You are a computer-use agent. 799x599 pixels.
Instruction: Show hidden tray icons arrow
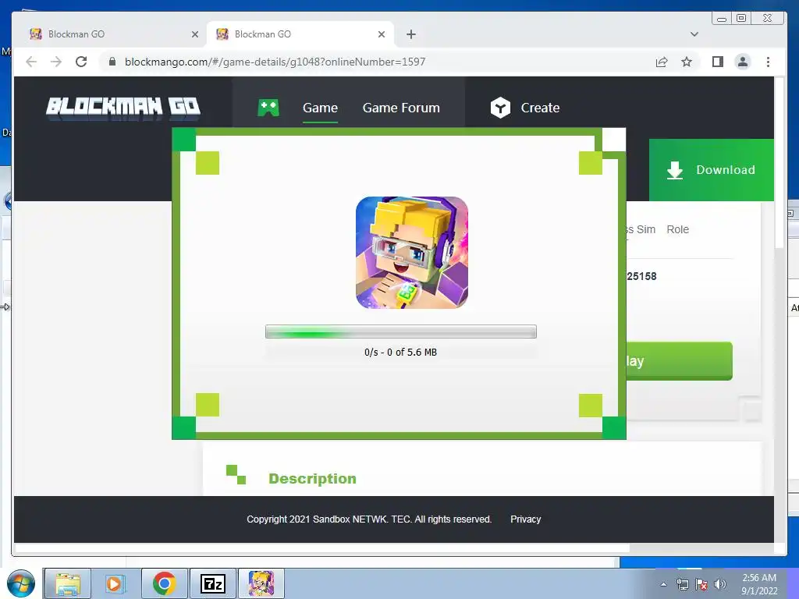pos(663,584)
